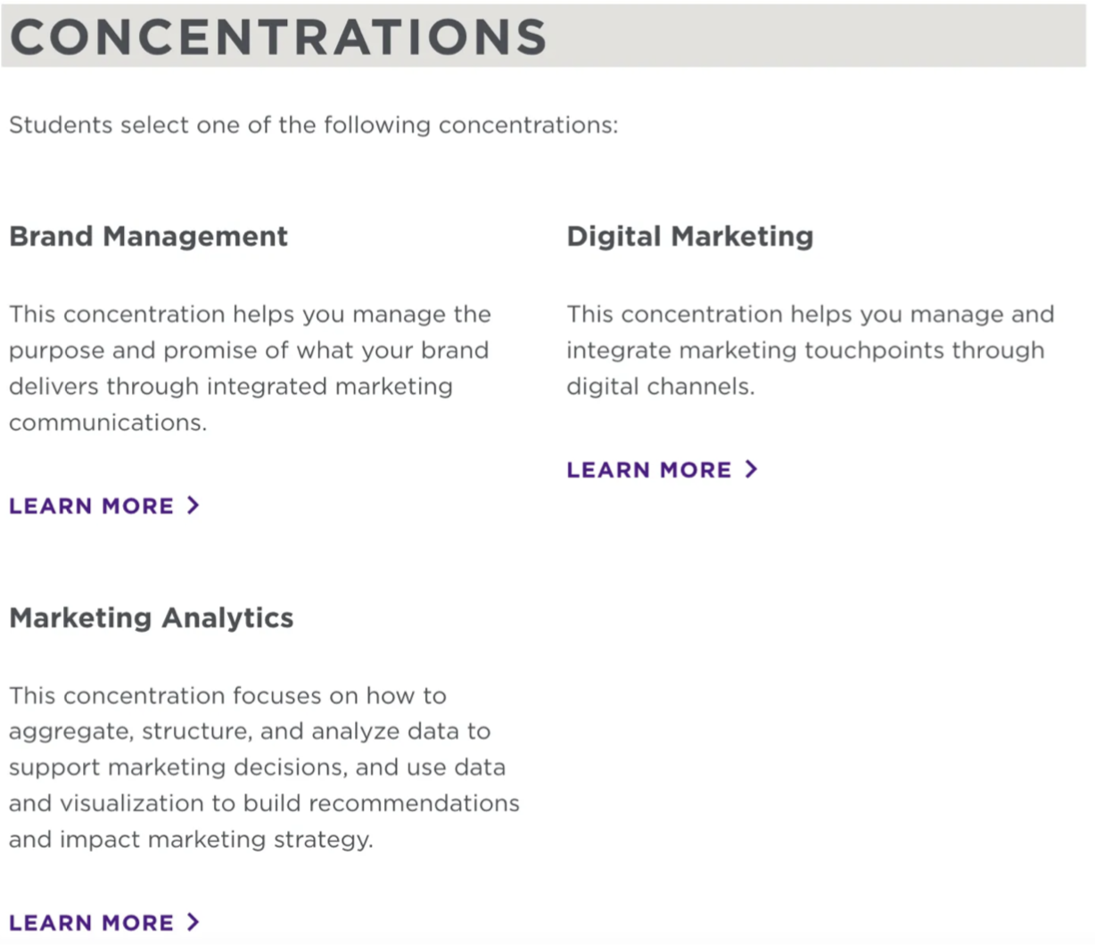Click the 'Students select one of the following' sentence
Viewport: 1095px width, 950px height.
pyautogui.click(x=313, y=125)
